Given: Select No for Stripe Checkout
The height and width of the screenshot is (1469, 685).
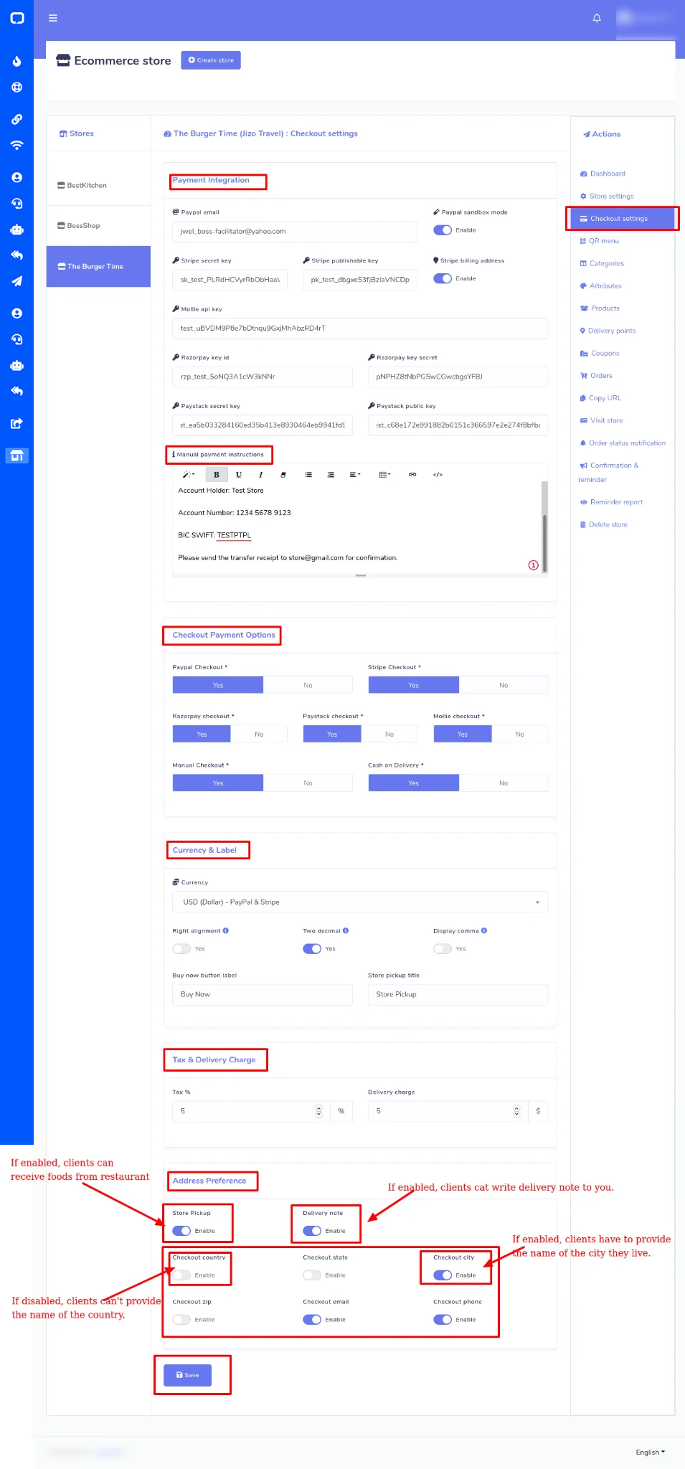Looking at the screenshot, I should pyautogui.click(x=504, y=685).
